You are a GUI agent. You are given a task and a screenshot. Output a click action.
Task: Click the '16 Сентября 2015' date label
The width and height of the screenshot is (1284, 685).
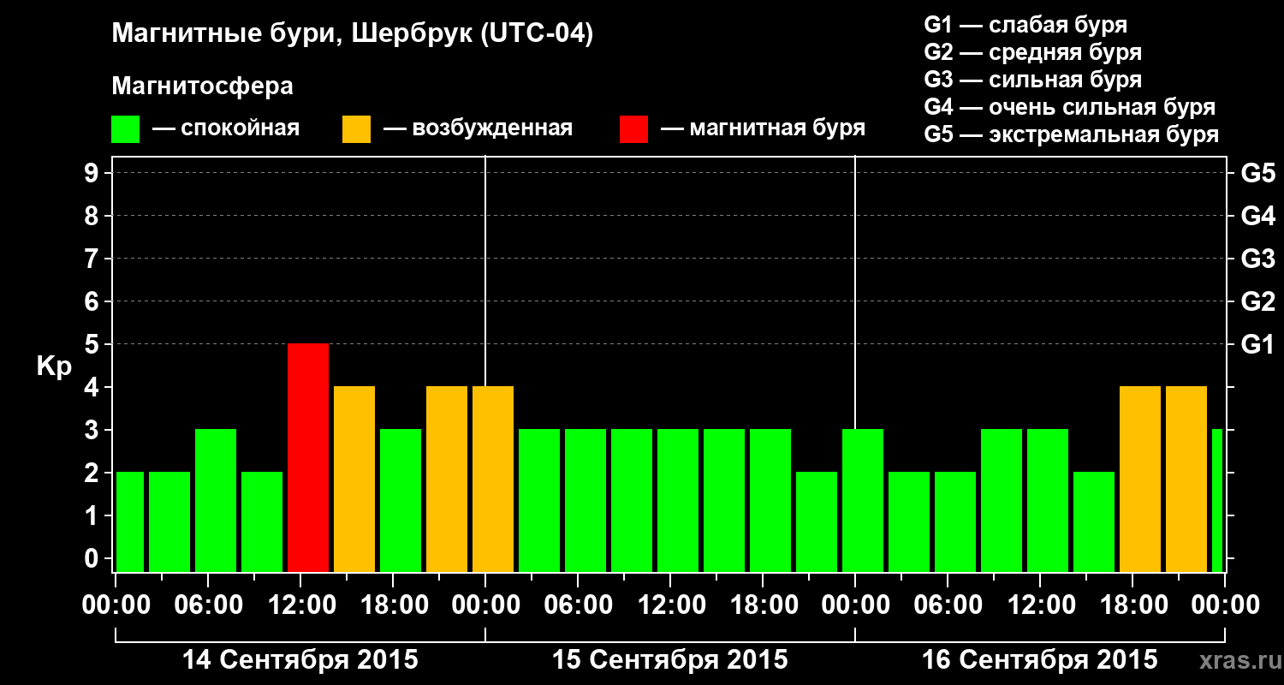tap(1040, 660)
